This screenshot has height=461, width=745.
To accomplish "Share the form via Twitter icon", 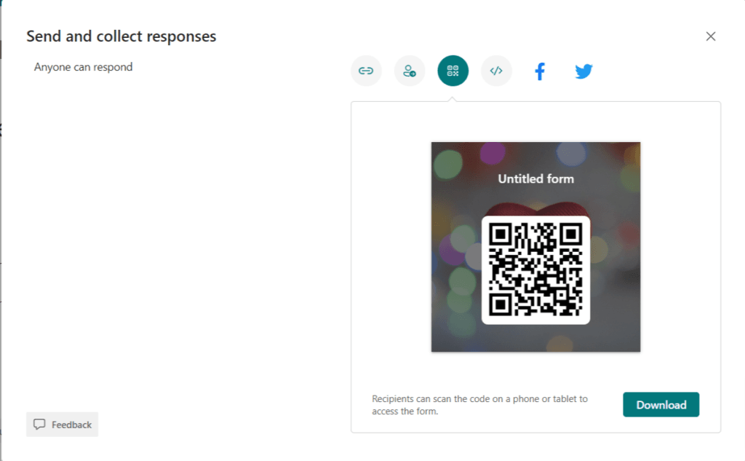I will 583,71.
